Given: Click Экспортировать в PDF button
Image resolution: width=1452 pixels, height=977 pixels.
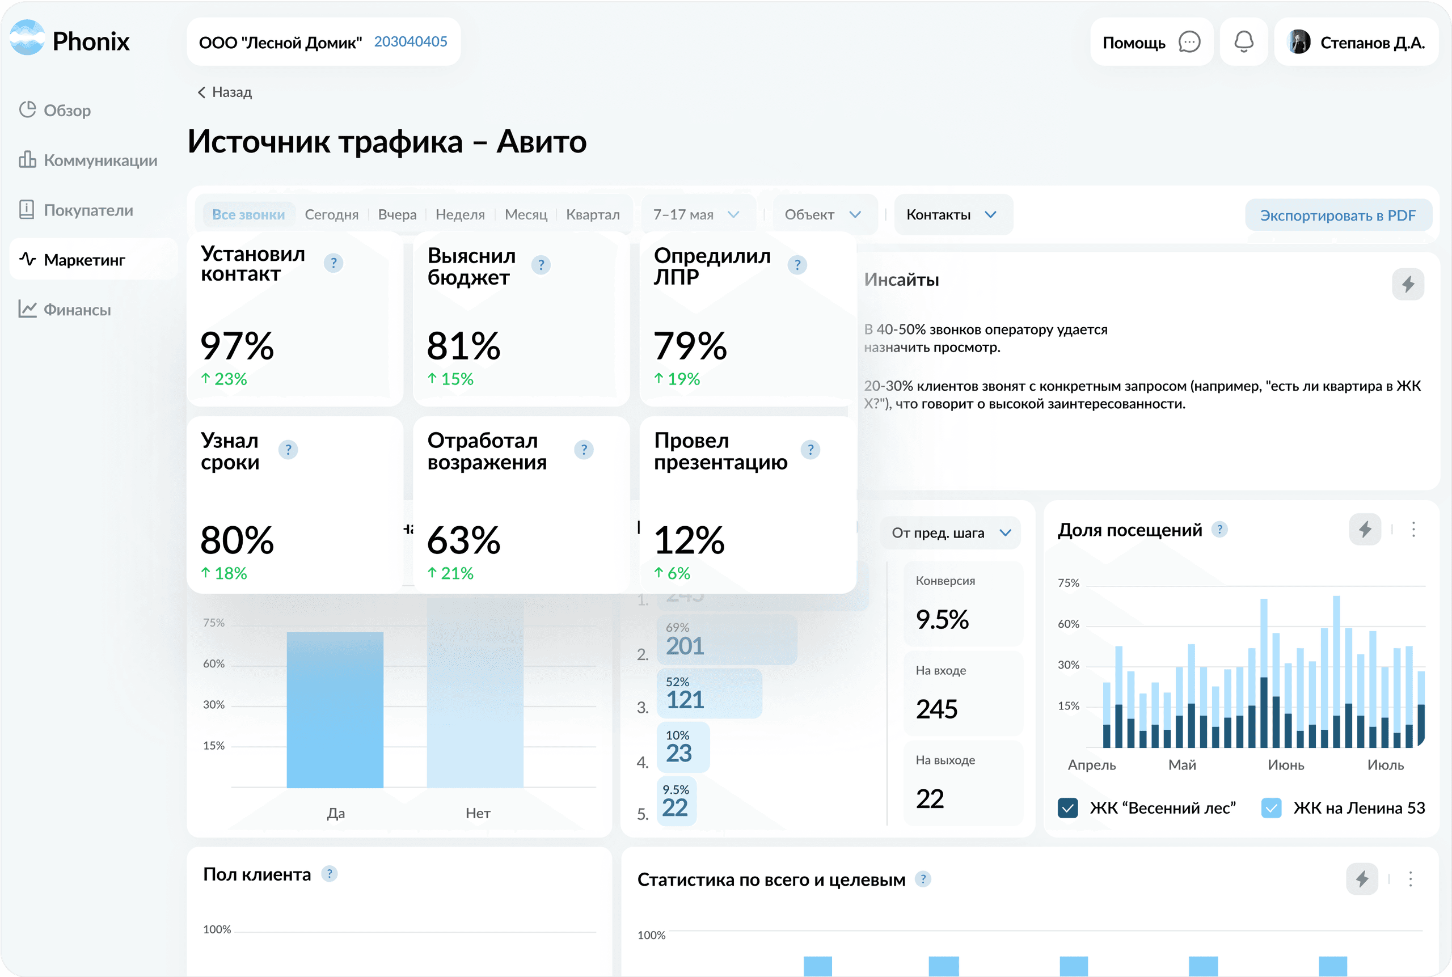Looking at the screenshot, I should tap(1337, 215).
